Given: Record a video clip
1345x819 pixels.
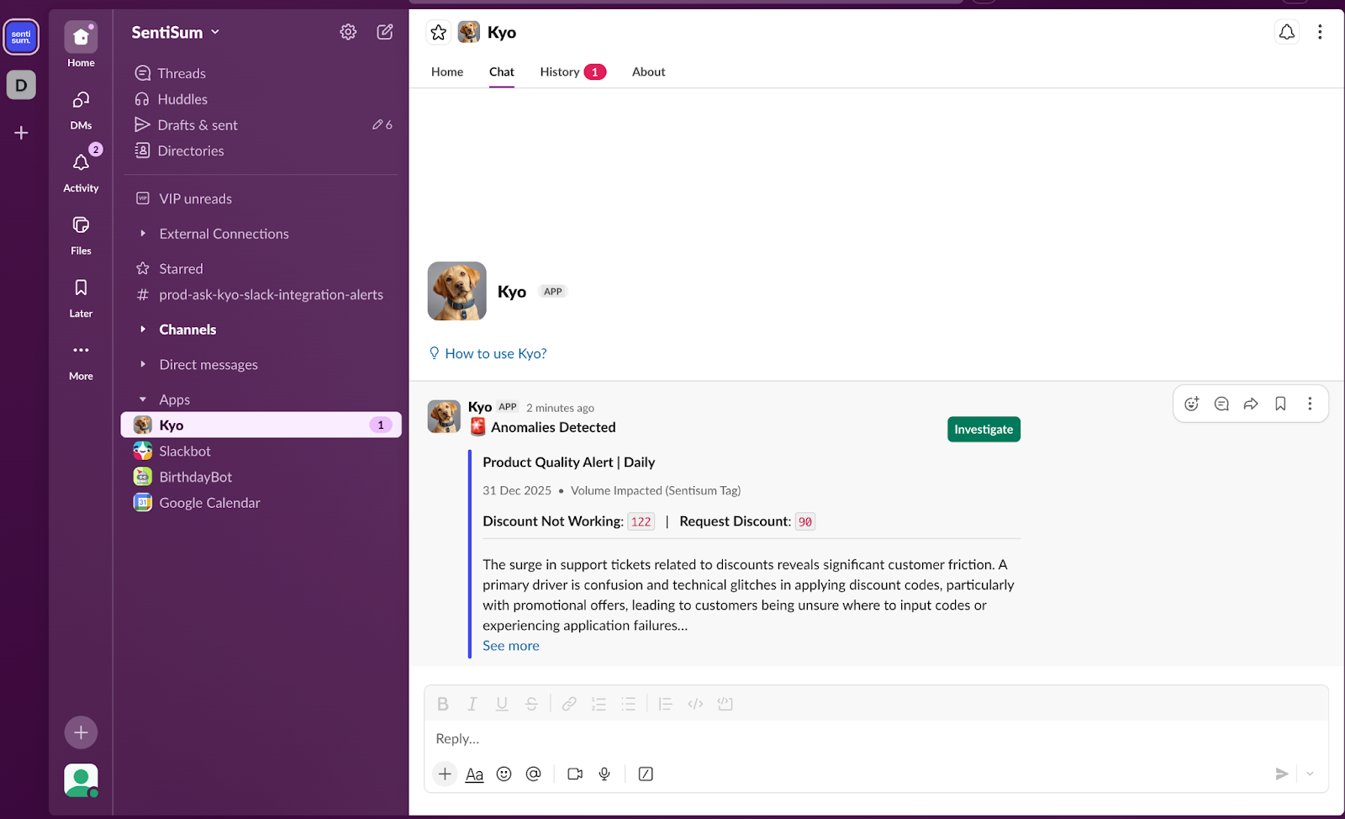Looking at the screenshot, I should point(575,774).
